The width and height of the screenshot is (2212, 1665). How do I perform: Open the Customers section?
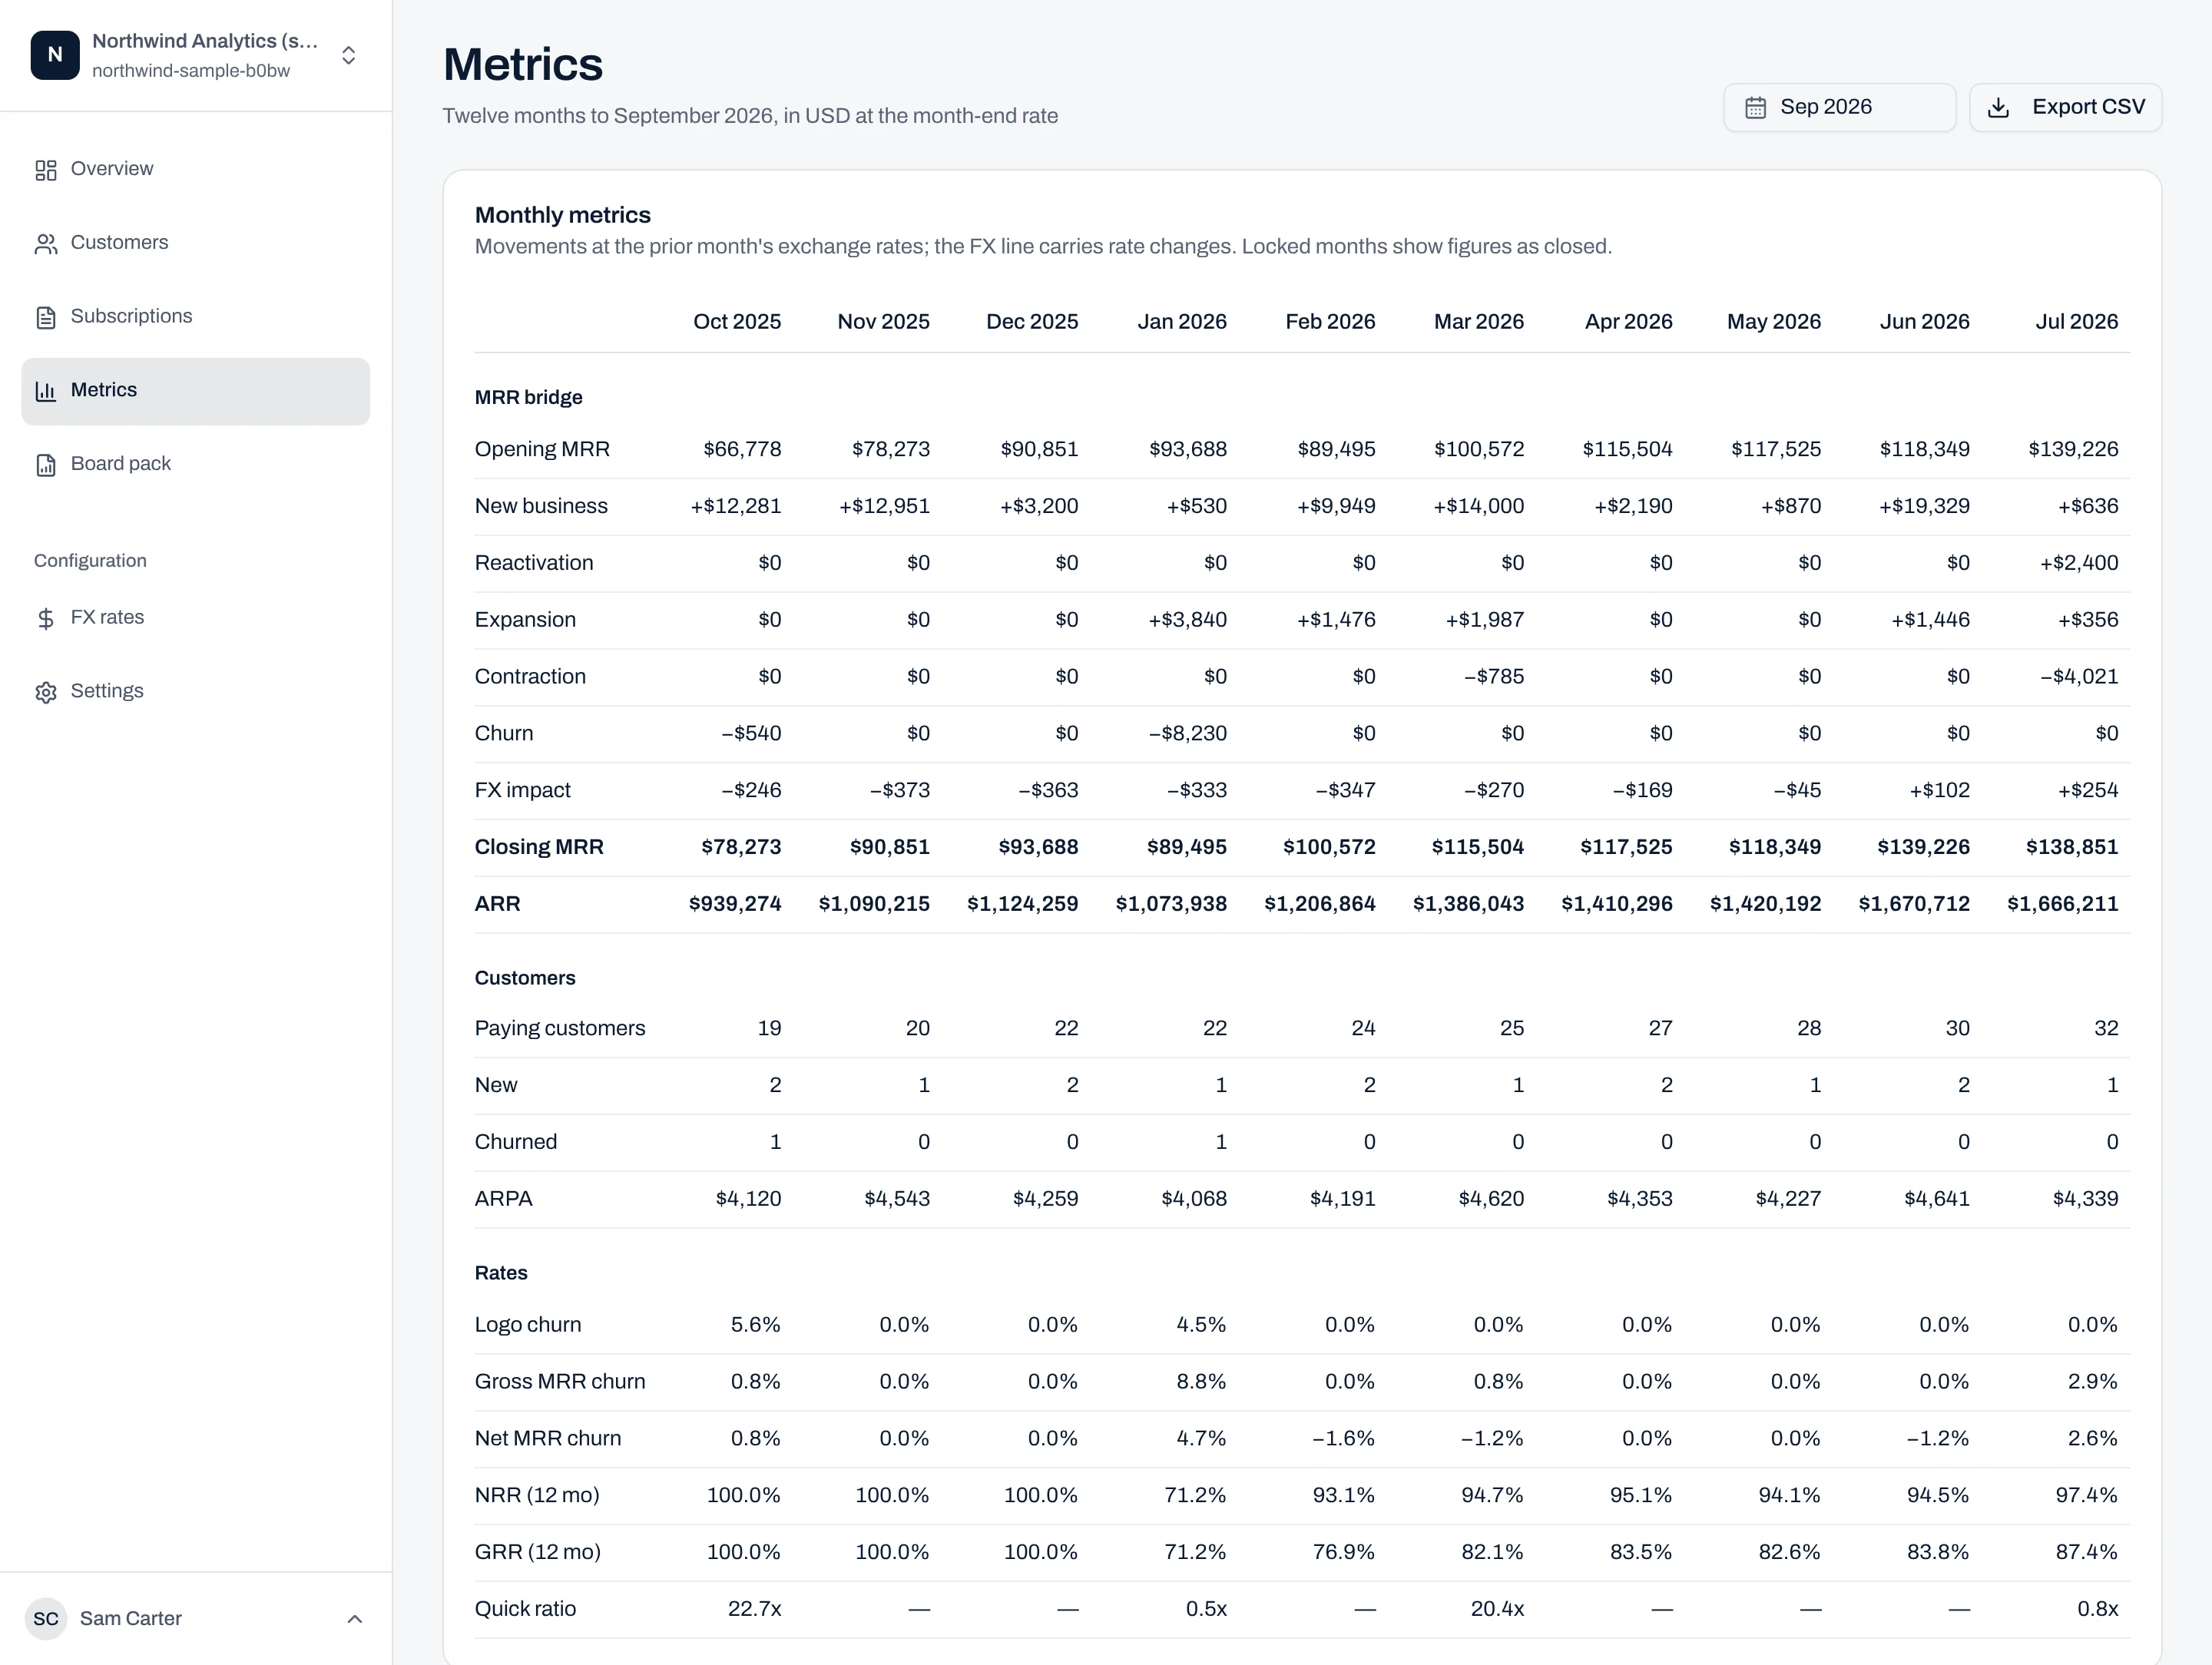coord(196,243)
